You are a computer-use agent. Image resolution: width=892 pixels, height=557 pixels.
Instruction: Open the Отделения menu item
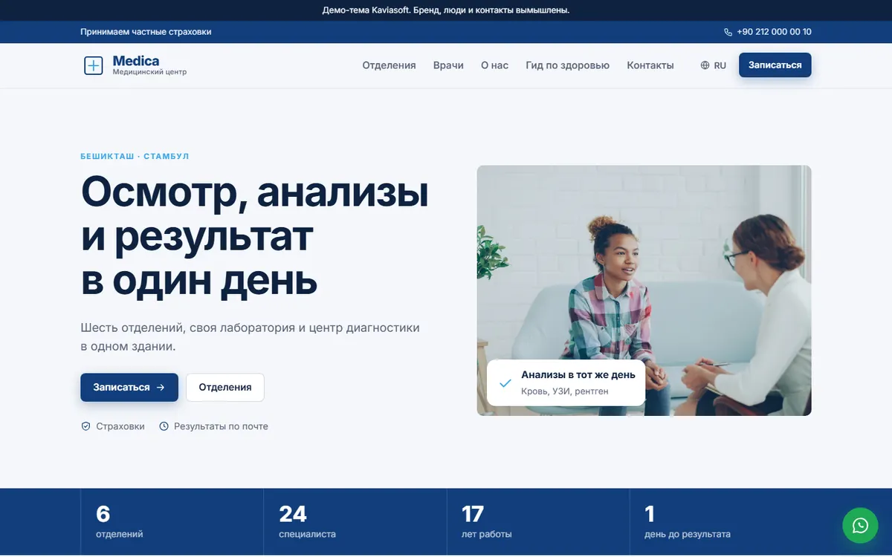click(x=389, y=65)
